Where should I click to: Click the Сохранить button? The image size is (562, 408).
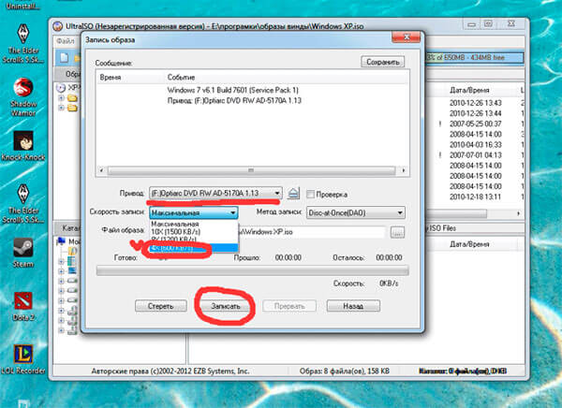(x=383, y=62)
